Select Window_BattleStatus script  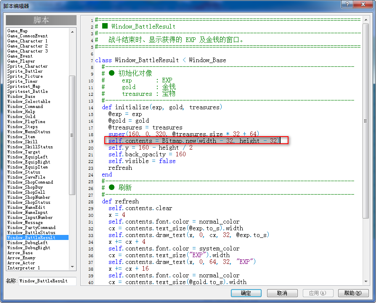32,232
